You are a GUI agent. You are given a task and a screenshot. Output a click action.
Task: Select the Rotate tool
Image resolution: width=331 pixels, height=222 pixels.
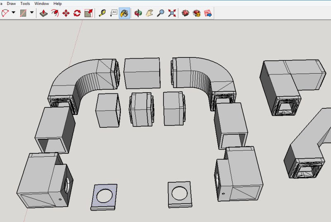pos(77,13)
